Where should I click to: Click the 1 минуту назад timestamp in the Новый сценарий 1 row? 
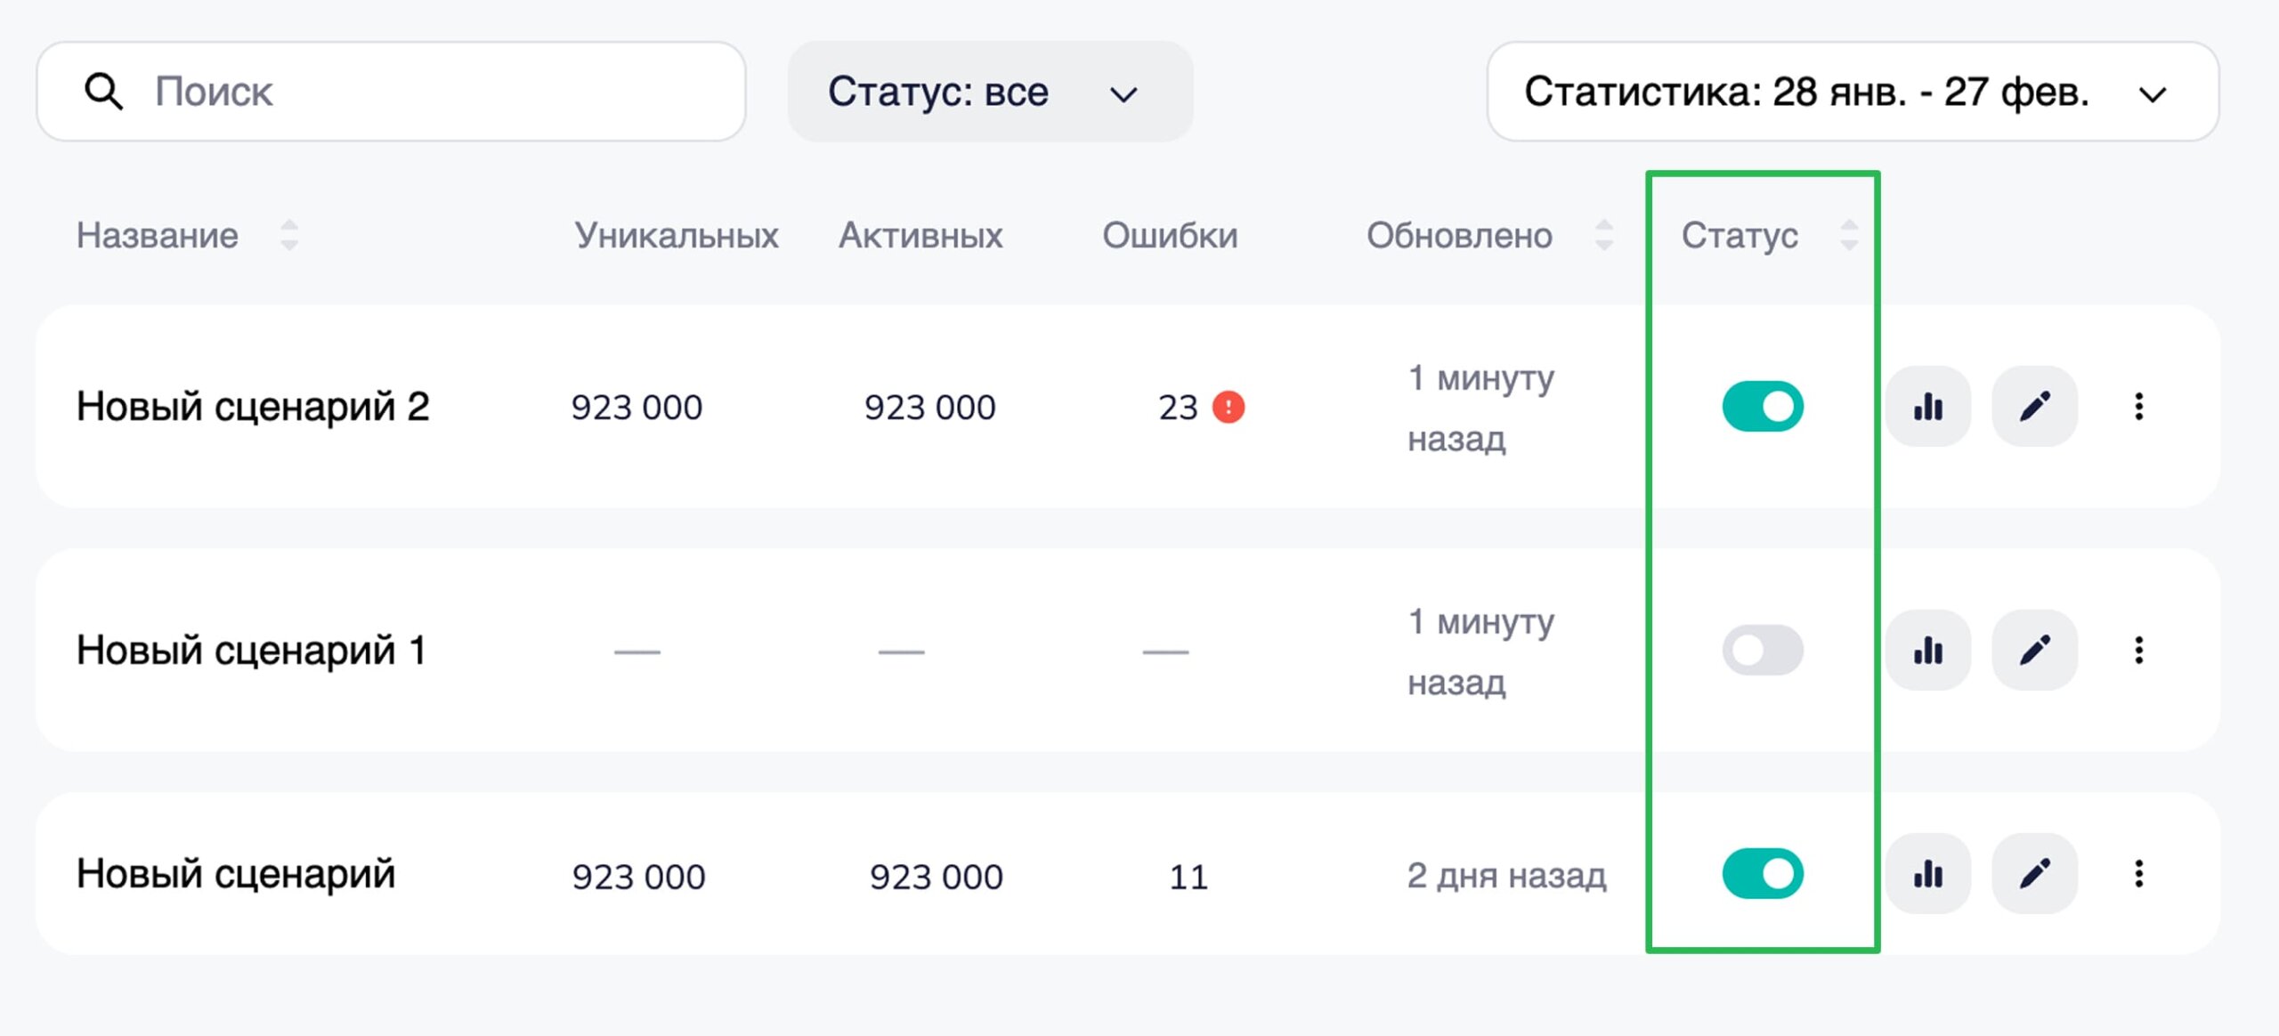click(1481, 652)
